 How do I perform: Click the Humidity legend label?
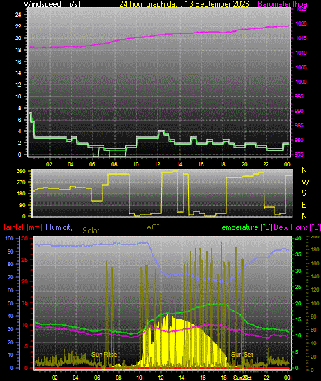[x=59, y=227]
